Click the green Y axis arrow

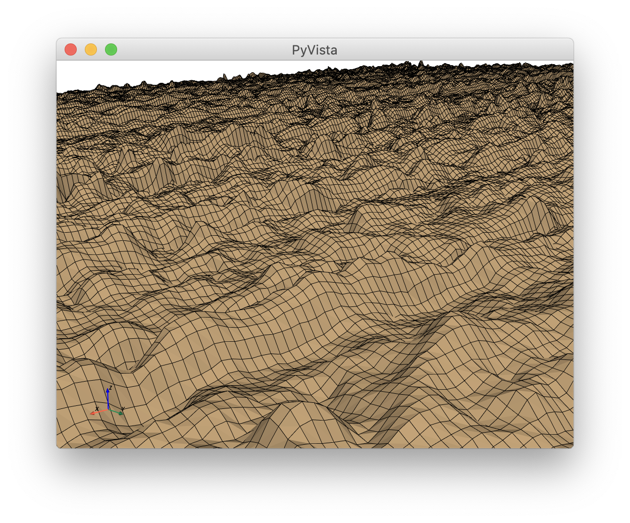[x=116, y=412]
